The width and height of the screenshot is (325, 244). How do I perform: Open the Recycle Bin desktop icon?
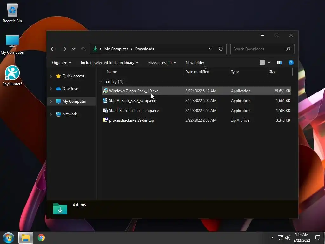12,13
